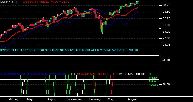This screenshot has height=102, width=193.
Task: Select the green 4 WEEK MA = 100.00 label
Action: coord(154,79)
